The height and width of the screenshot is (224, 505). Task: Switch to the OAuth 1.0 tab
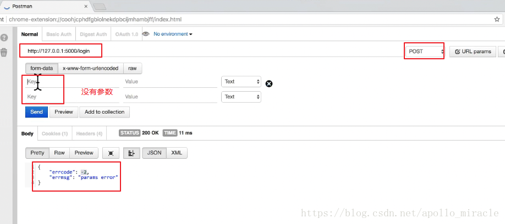(x=127, y=34)
